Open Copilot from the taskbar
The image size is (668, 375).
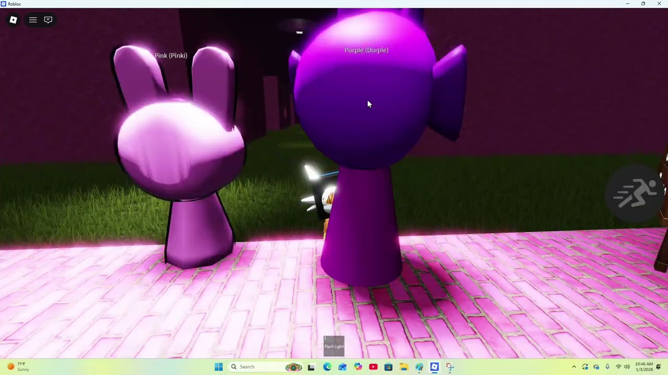pos(357,367)
